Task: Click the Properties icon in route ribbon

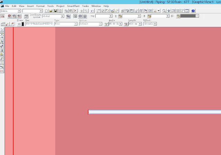Action: [x=3, y=24]
